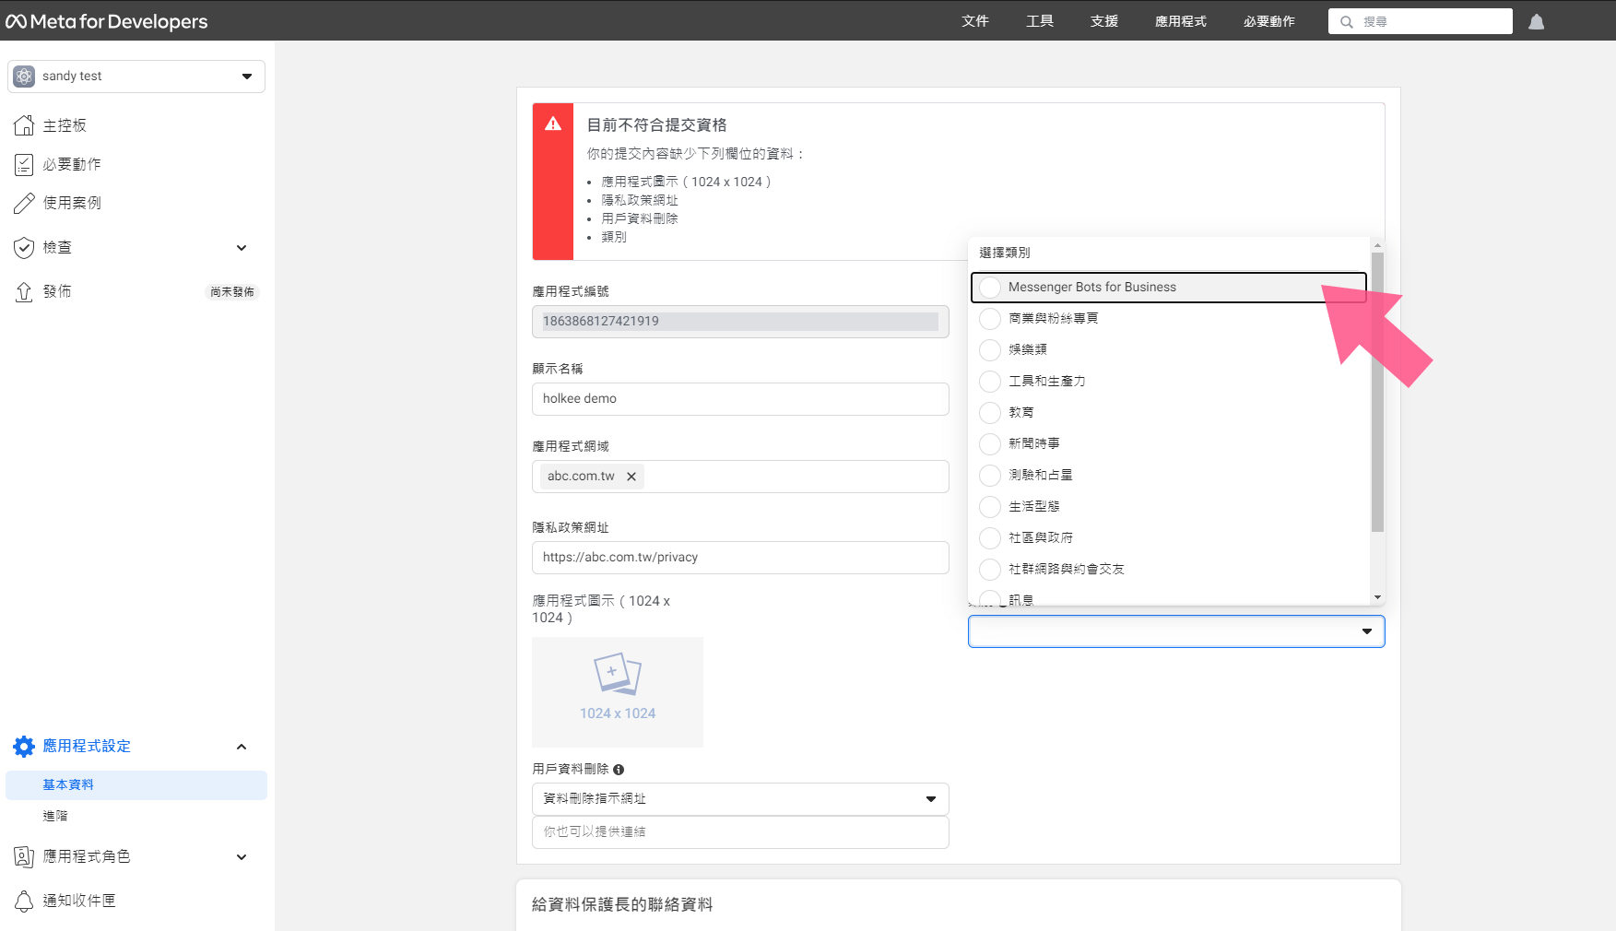Viewport: 1616px width, 931px height.
Task: Select the 生活型態 category radio
Action: tap(990, 507)
